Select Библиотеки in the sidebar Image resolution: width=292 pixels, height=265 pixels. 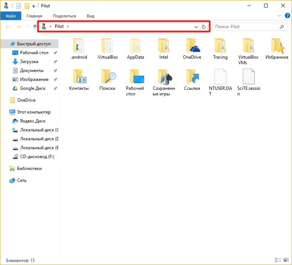point(30,169)
